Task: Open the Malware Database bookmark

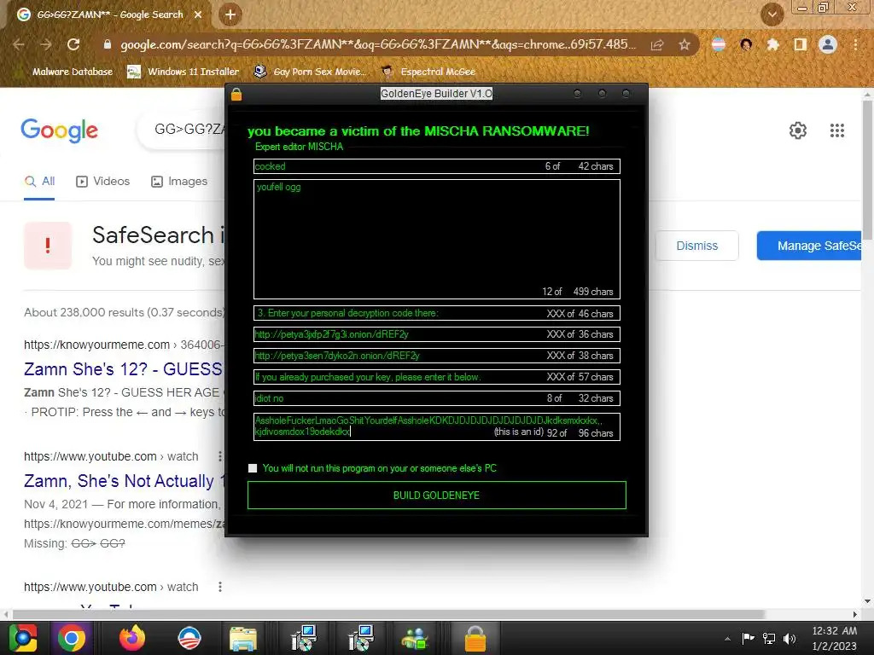Action: click(65, 72)
